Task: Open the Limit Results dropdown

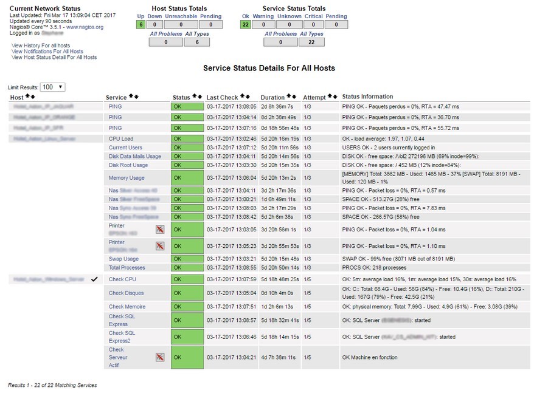Action: tap(53, 87)
